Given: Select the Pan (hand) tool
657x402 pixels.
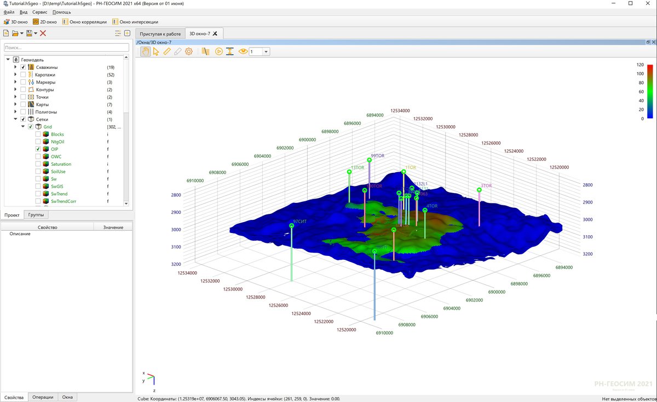Looking at the screenshot, I should (146, 51).
